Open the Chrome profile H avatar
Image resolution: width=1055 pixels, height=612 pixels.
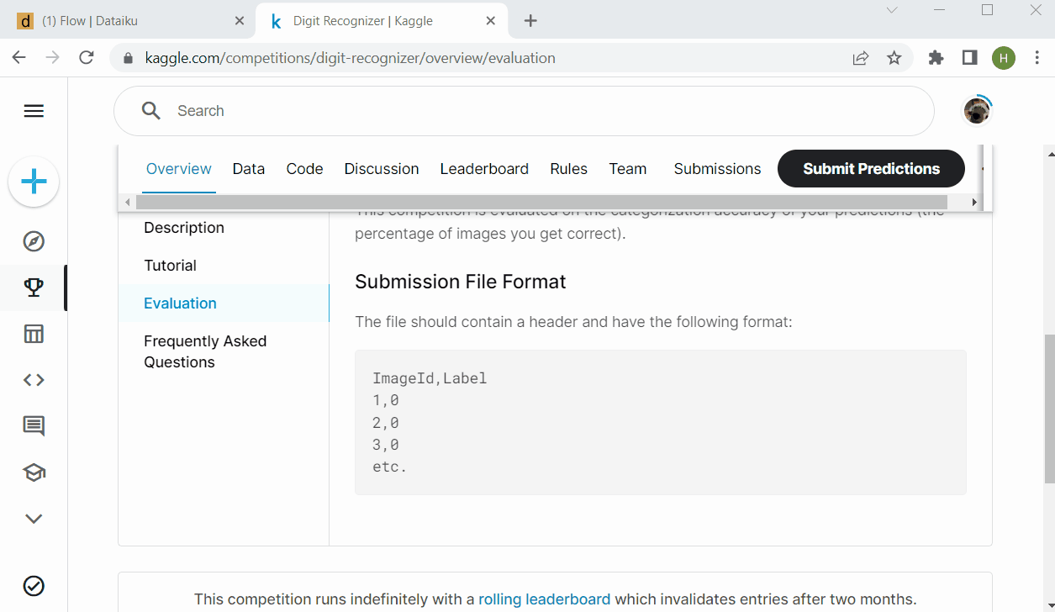click(x=1003, y=58)
